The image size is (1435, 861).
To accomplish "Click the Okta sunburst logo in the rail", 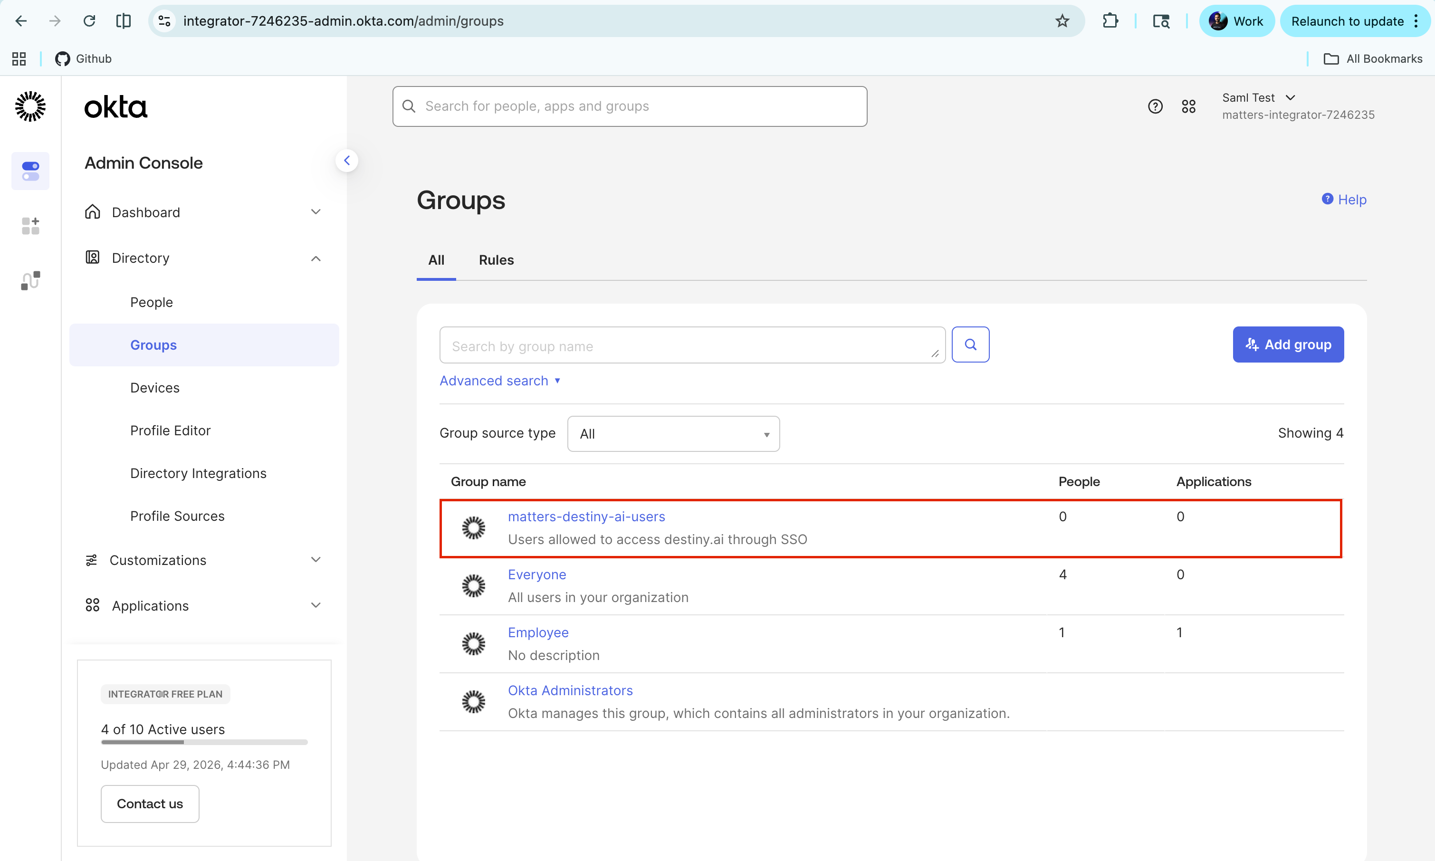I will click(x=30, y=106).
